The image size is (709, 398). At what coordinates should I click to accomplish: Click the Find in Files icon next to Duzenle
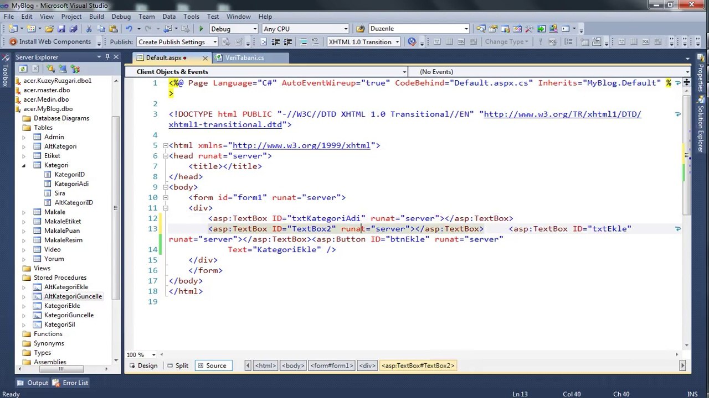coord(361,29)
